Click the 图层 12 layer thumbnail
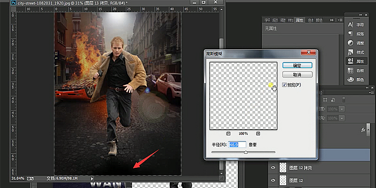376x188 pixels. (283, 180)
